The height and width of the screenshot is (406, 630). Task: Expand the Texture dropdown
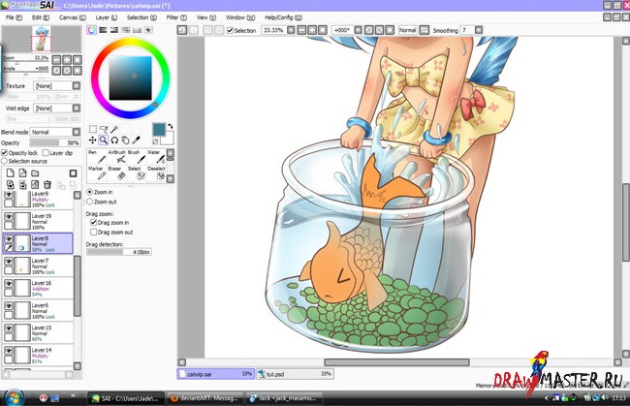[53, 86]
